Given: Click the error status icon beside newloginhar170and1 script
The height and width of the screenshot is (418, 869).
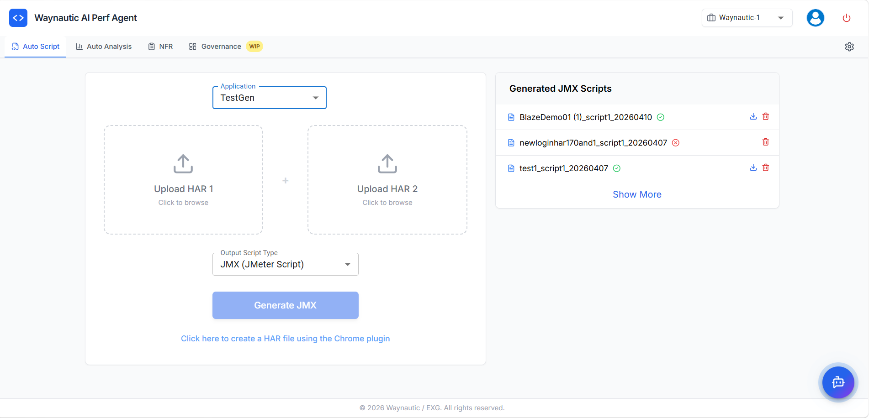Looking at the screenshot, I should [676, 142].
